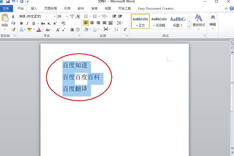Viewport: 234px width, 156px height.
Task: Click the Enclose Characters circle icon
Action: [78, 30]
